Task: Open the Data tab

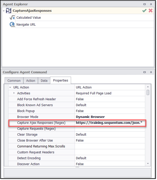Action: coord(44,81)
